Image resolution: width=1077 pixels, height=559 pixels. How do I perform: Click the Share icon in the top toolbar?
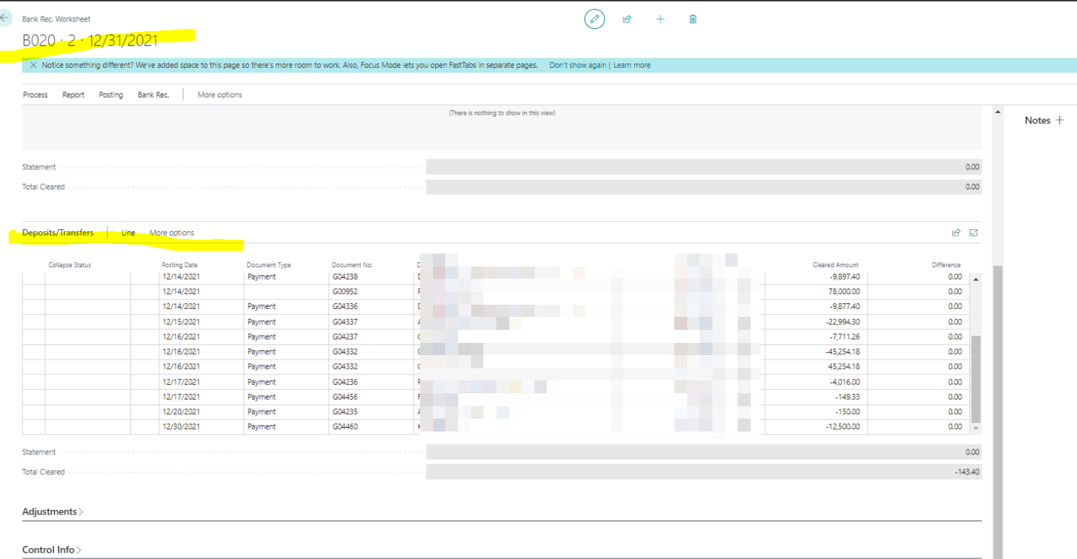[627, 19]
